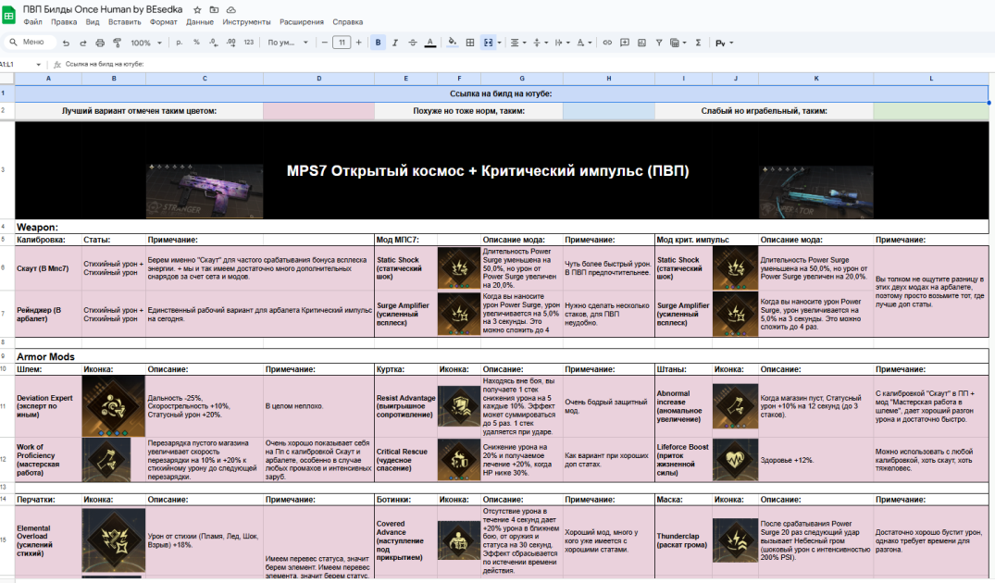The height and width of the screenshot is (583, 995).
Task: Select the green weak-option color cell
Action: click(x=931, y=110)
